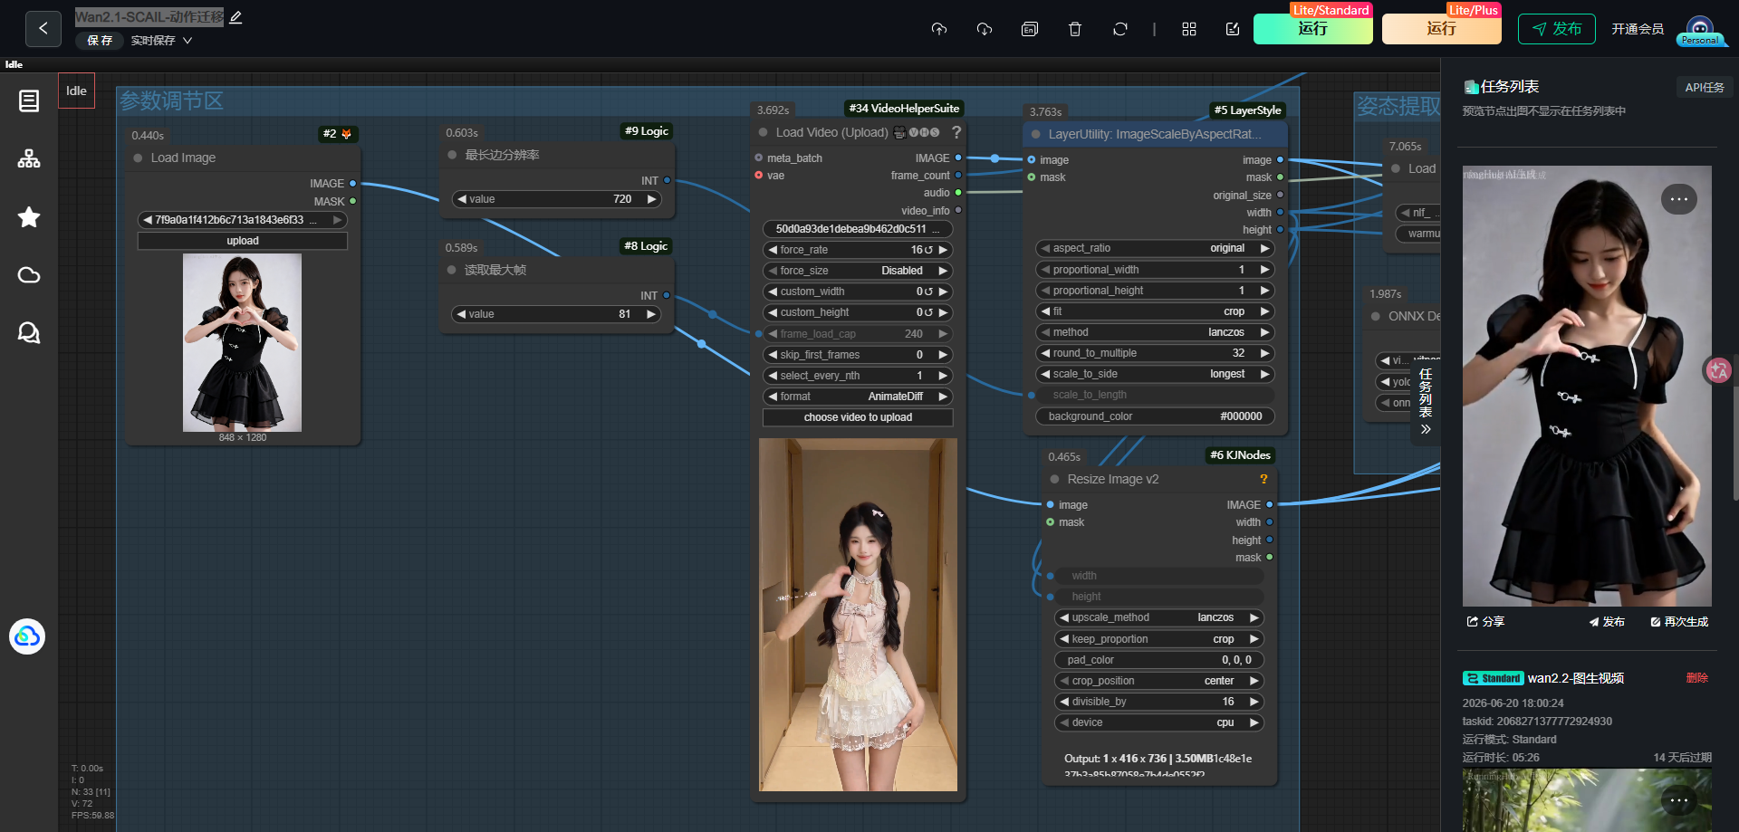Viewport: 1739px width, 832px height.
Task: Click choose video to upload button
Action: tap(858, 417)
